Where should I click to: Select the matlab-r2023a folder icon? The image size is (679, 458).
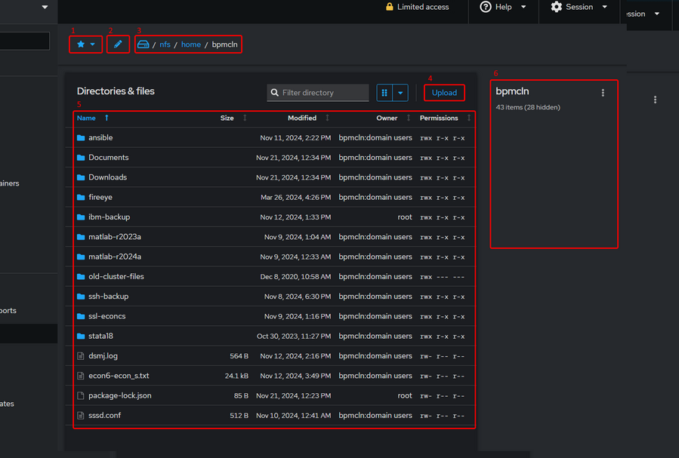click(x=81, y=238)
